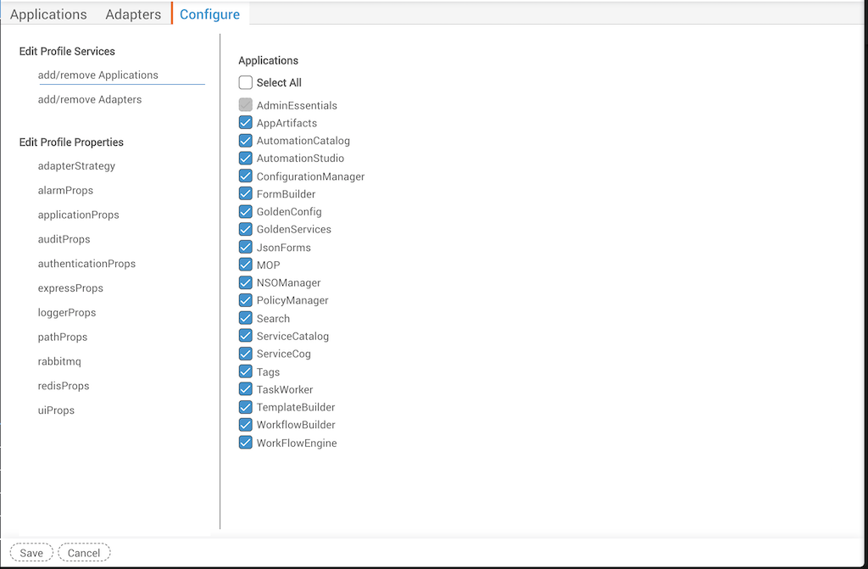The width and height of the screenshot is (868, 569).
Task: Remove the ServiceCatalog application checkmark
Action: click(x=246, y=336)
